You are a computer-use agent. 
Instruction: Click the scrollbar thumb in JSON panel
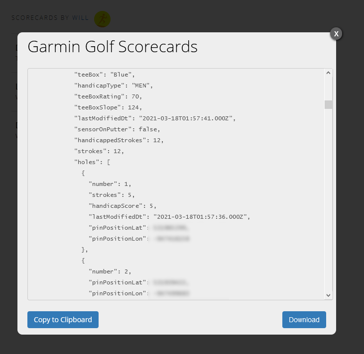click(328, 104)
